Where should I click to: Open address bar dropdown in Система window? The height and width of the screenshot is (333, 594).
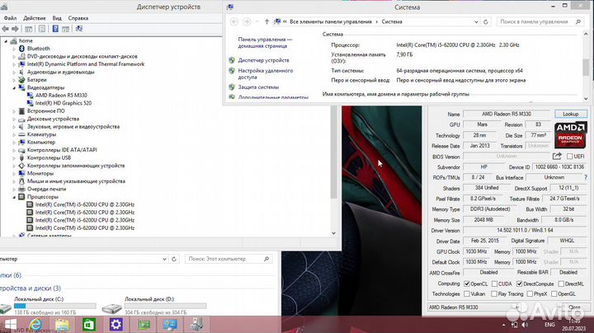(x=476, y=22)
